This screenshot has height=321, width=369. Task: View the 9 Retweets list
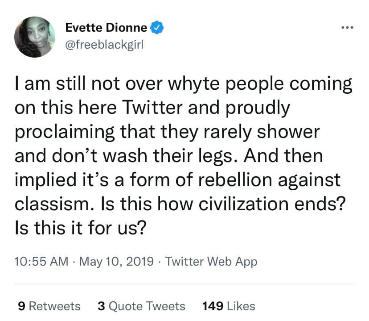pos(49,306)
